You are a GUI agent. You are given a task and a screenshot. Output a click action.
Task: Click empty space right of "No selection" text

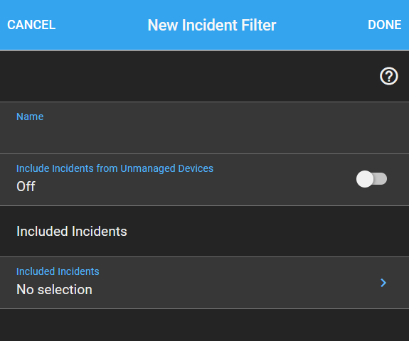click(x=235, y=290)
